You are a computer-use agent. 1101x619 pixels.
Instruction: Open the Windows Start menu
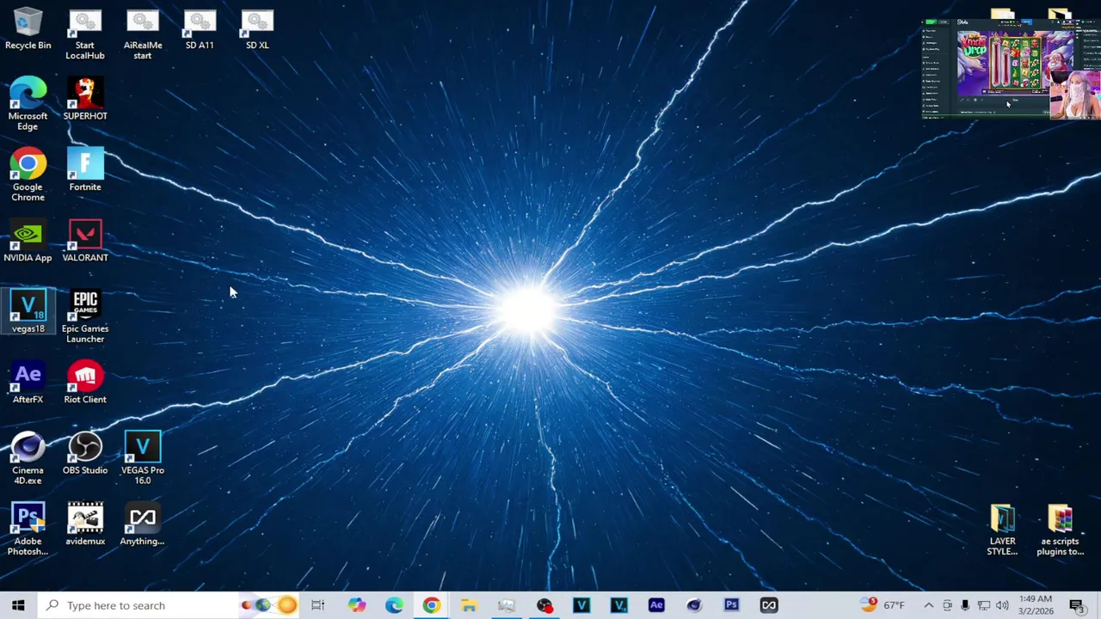(18, 605)
